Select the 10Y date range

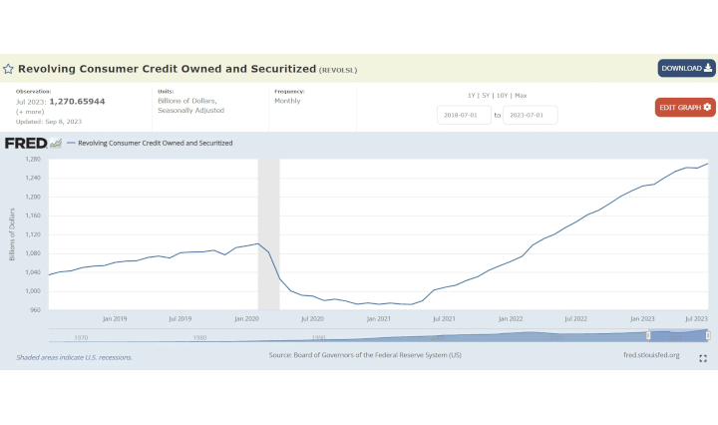[503, 95]
